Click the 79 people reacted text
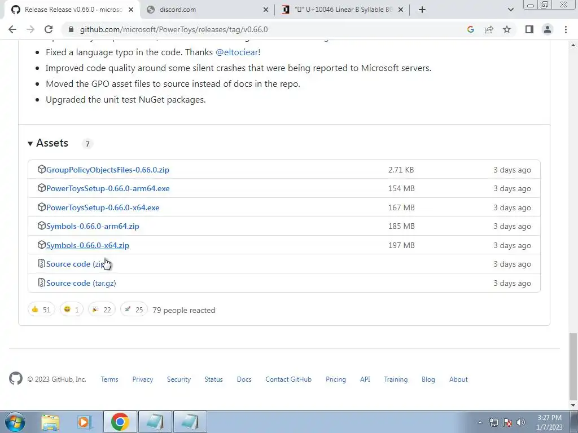 (184, 310)
